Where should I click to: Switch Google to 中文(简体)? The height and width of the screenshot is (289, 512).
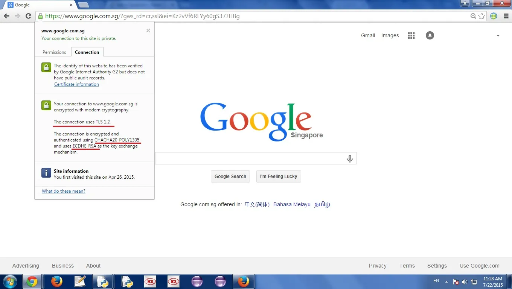(x=257, y=205)
